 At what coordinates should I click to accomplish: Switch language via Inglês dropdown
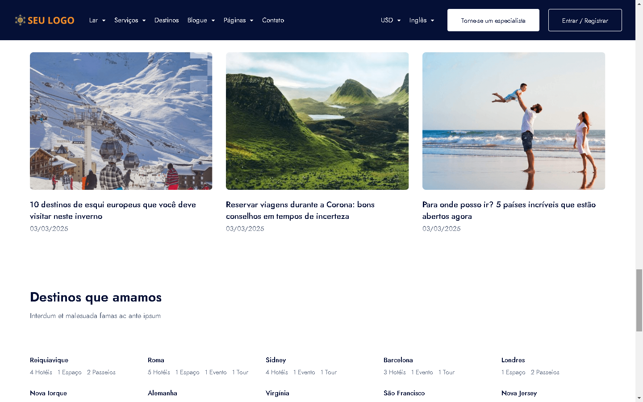coord(422,20)
